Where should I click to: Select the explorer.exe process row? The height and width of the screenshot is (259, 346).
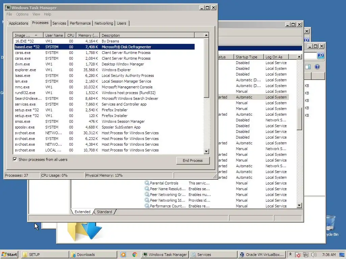[x=104, y=70]
